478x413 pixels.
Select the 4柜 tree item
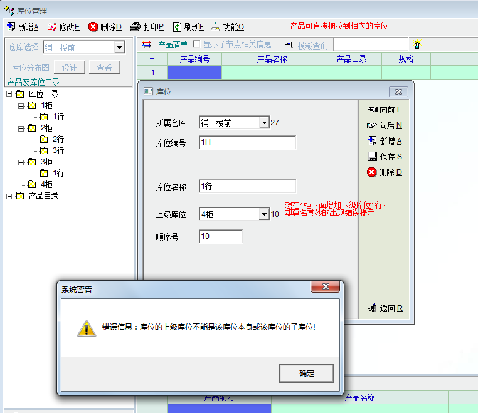(46, 184)
